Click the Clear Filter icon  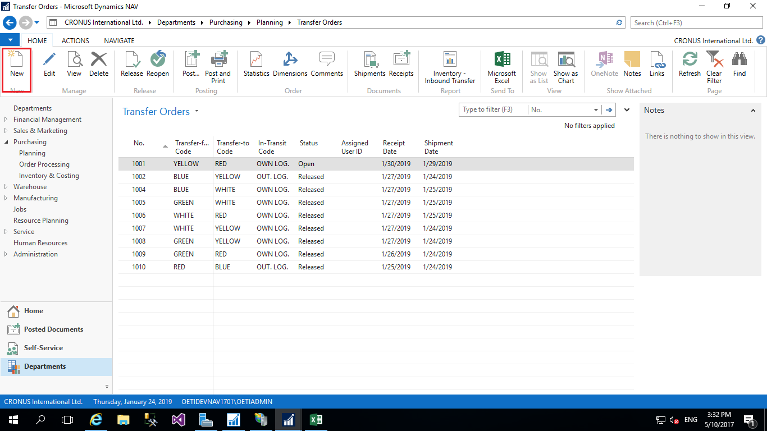click(x=714, y=67)
